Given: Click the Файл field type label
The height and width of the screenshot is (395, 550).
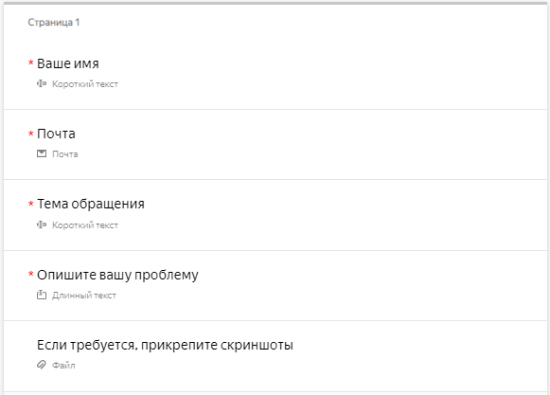Looking at the screenshot, I should pyautogui.click(x=63, y=365).
